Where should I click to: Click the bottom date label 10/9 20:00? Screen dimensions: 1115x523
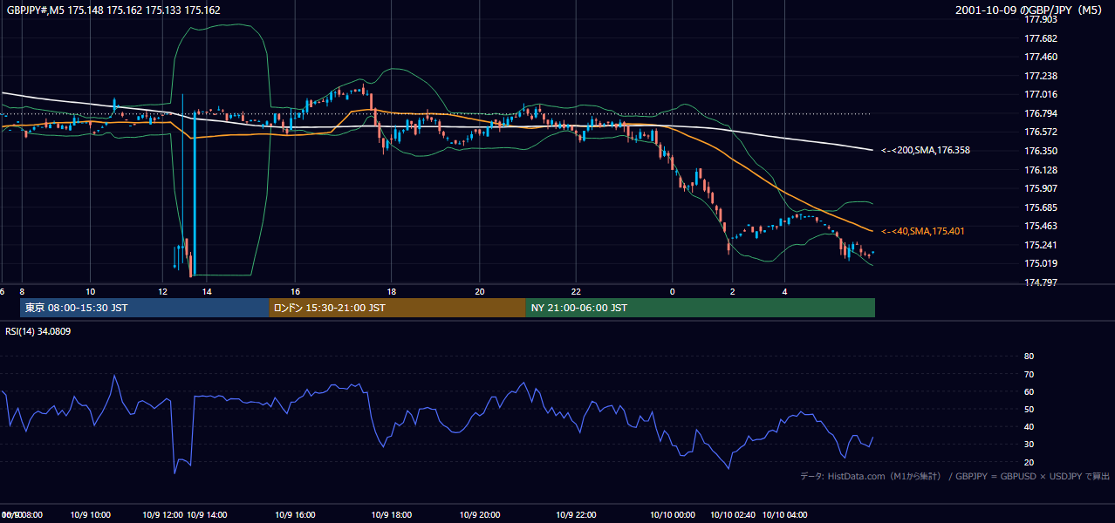(x=480, y=515)
